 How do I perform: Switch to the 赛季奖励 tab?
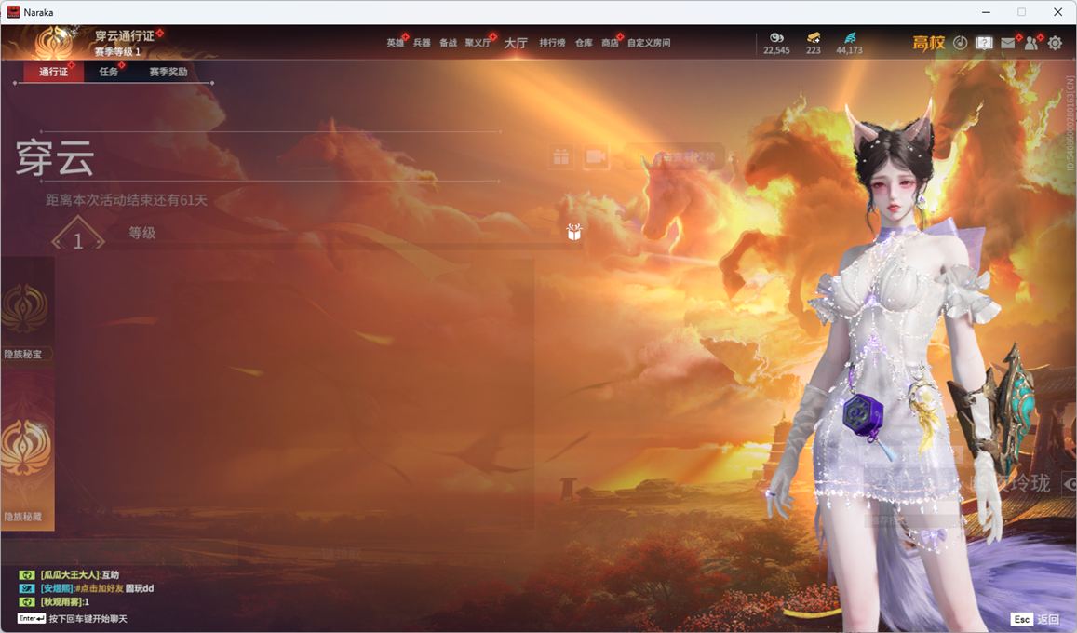[x=168, y=72]
